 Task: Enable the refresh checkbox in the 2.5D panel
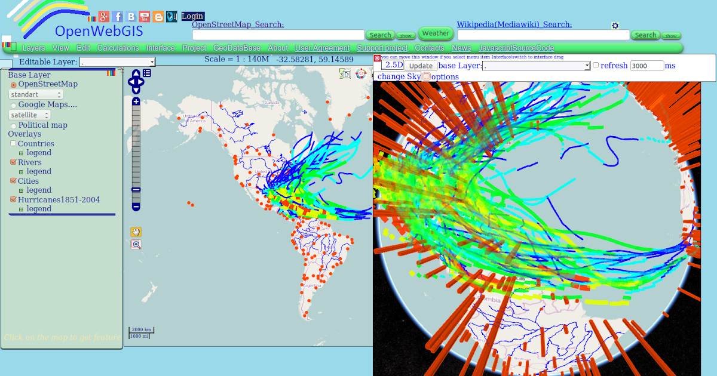[596, 65]
